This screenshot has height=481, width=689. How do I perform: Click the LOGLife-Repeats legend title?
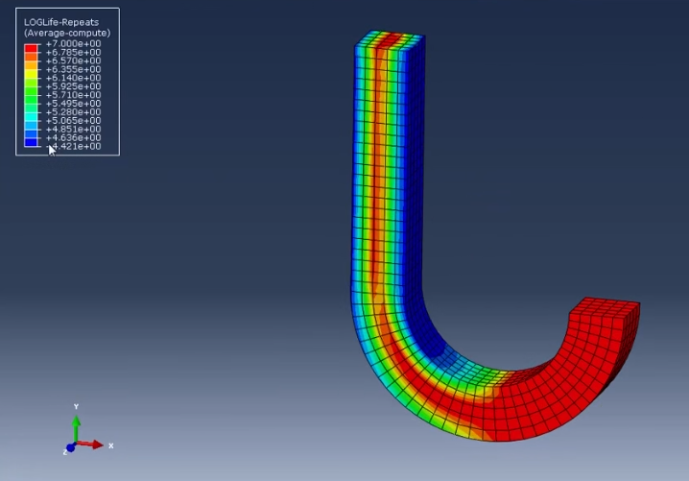pos(61,22)
